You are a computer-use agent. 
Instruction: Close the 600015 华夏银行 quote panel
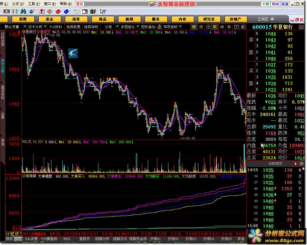(301, 27)
